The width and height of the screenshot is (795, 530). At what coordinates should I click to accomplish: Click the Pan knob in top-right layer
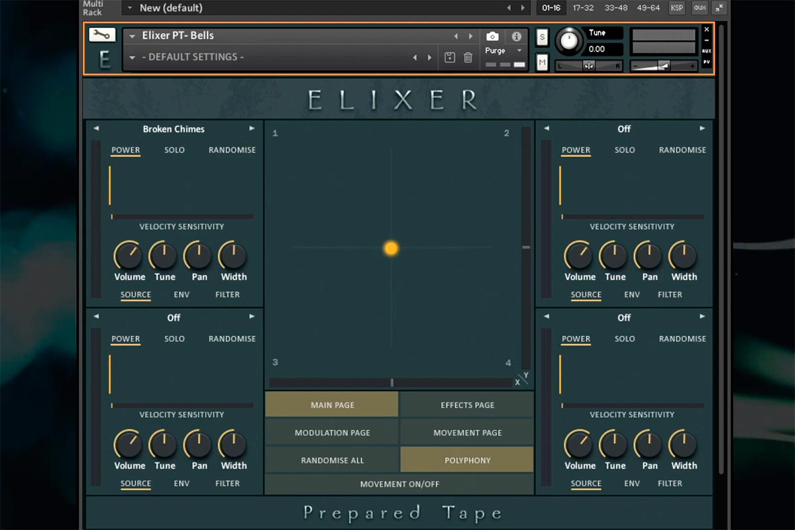click(x=648, y=256)
